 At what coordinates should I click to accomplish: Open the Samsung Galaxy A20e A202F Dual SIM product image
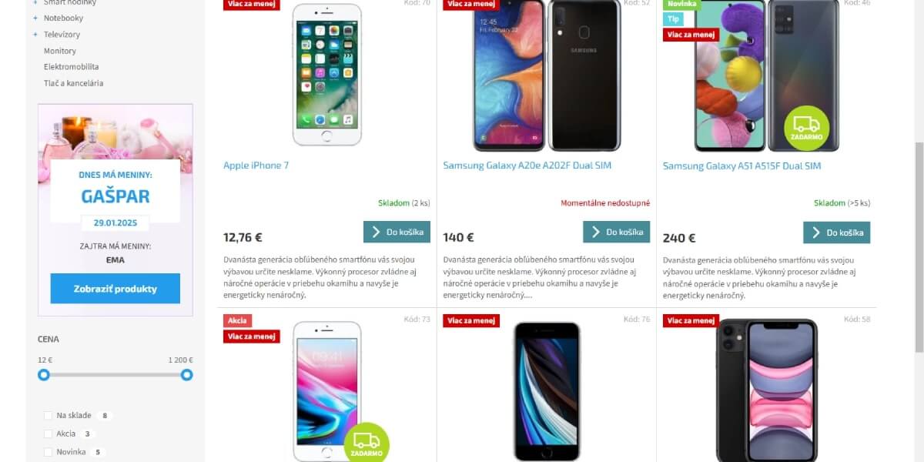click(547, 75)
